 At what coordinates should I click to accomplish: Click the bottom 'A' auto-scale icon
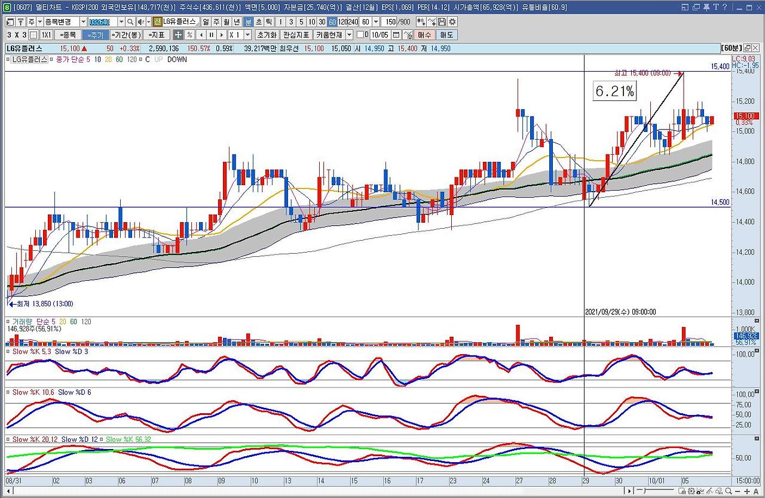(x=756, y=491)
